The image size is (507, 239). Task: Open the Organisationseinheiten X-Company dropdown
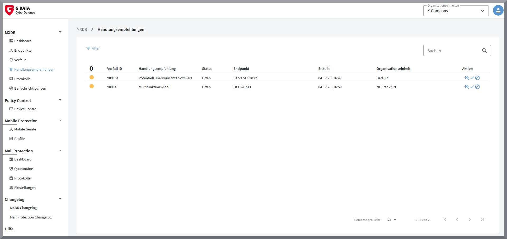tap(456, 11)
